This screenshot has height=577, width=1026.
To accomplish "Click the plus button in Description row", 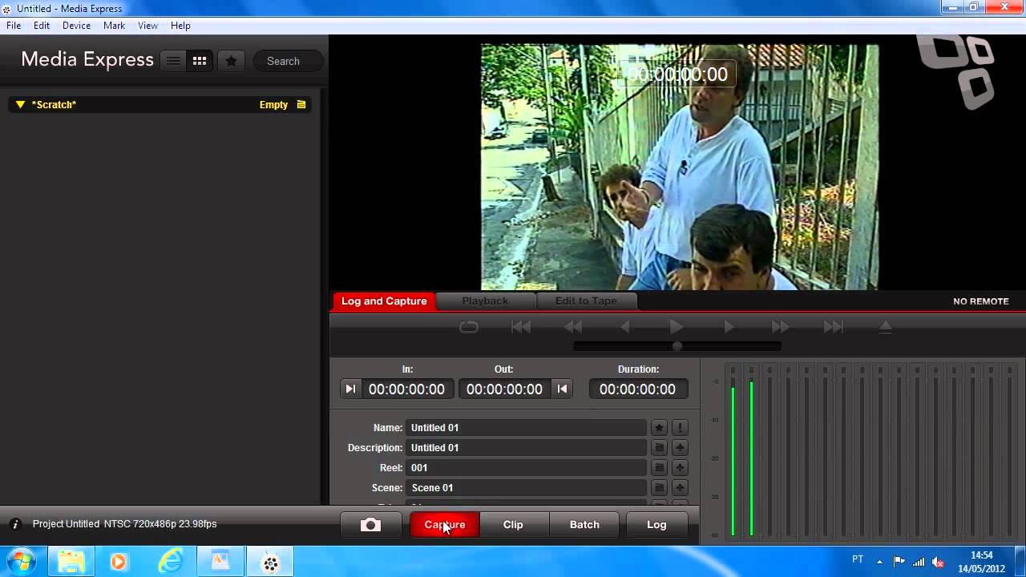I will (680, 448).
